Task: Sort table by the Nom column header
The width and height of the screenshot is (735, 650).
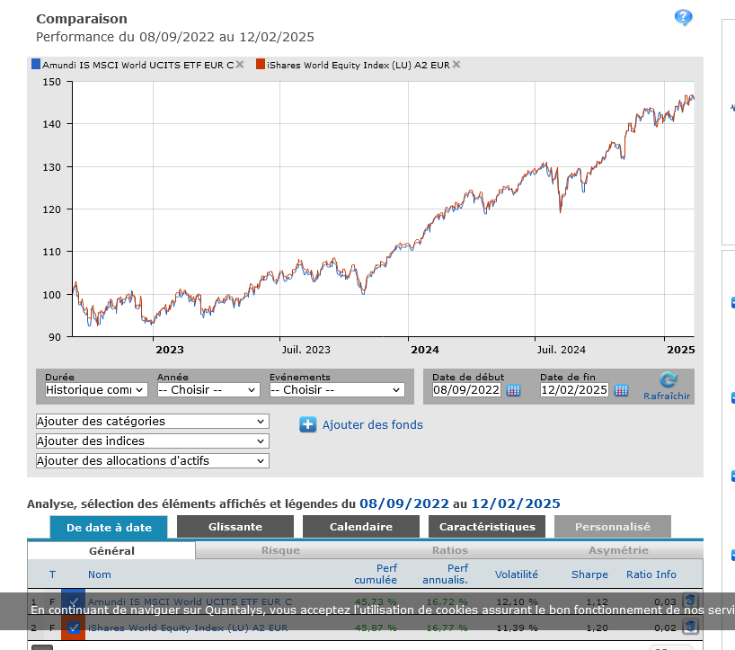Action: (100, 574)
